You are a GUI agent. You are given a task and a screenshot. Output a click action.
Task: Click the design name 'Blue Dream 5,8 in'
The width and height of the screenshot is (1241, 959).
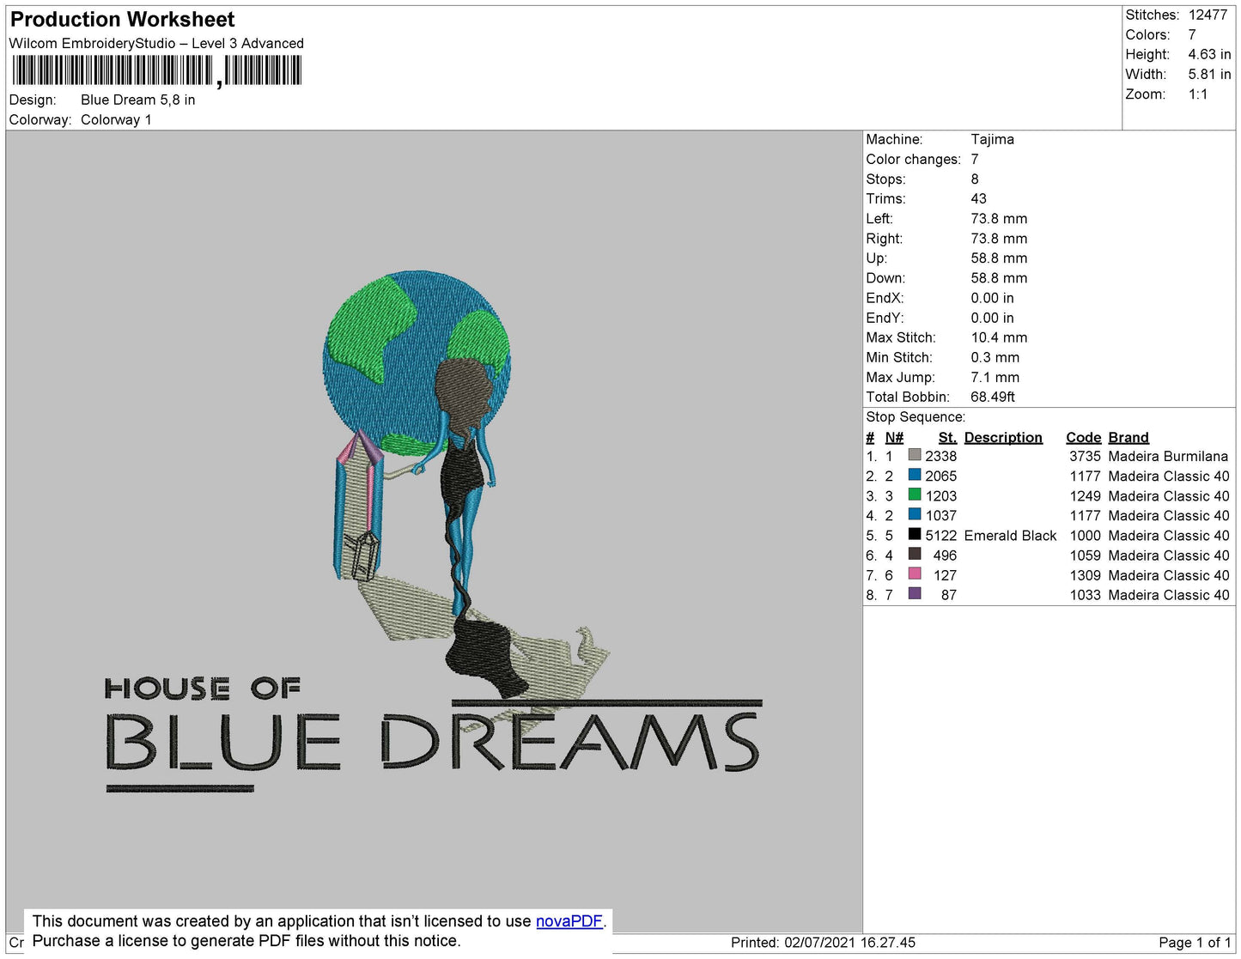(x=137, y=100)
